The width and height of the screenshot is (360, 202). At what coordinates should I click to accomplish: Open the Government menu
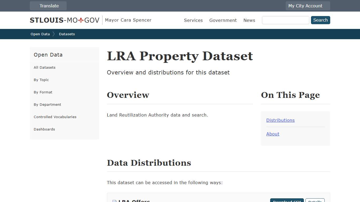point(223,20)
